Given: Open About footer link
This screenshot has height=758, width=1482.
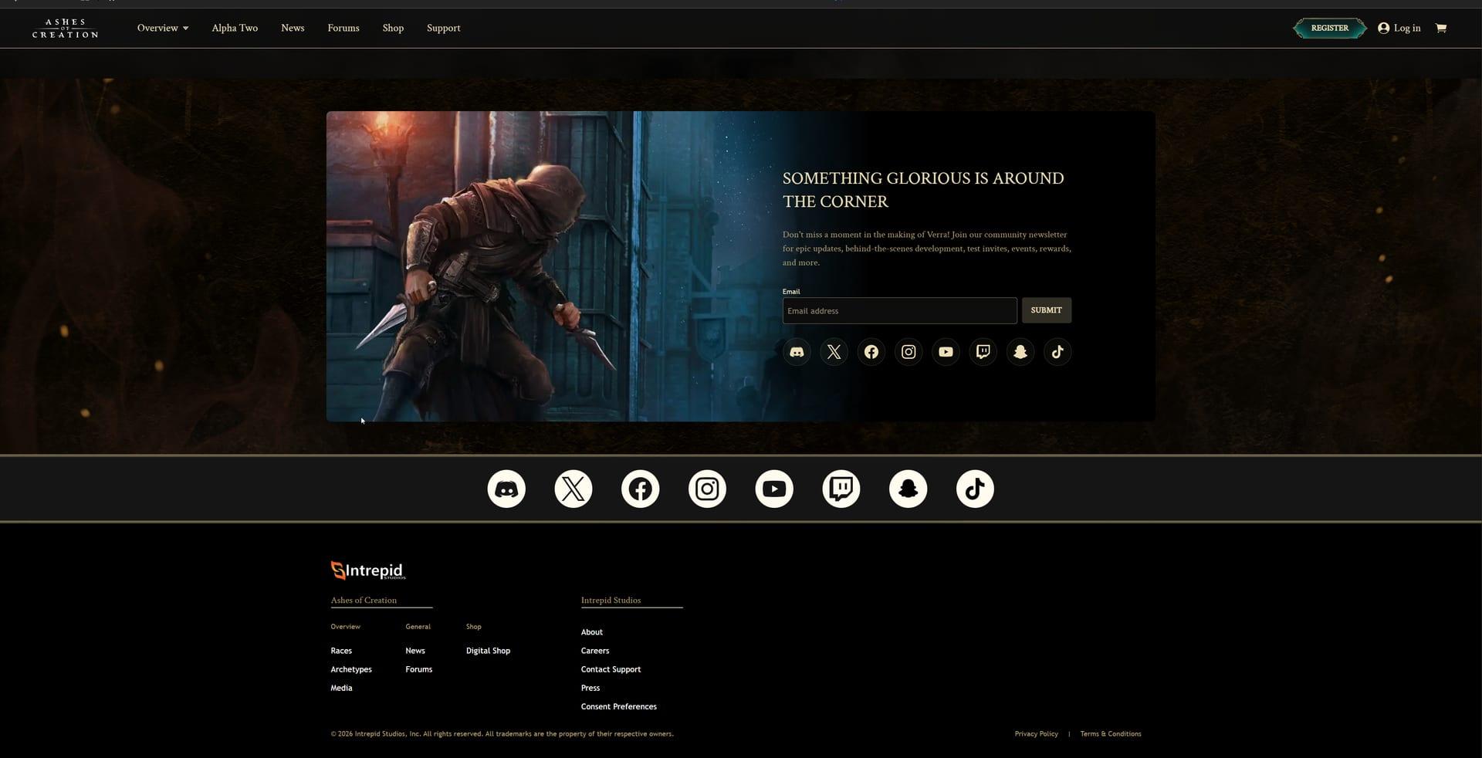Looking at the screenshot, I should pos(592,632).
